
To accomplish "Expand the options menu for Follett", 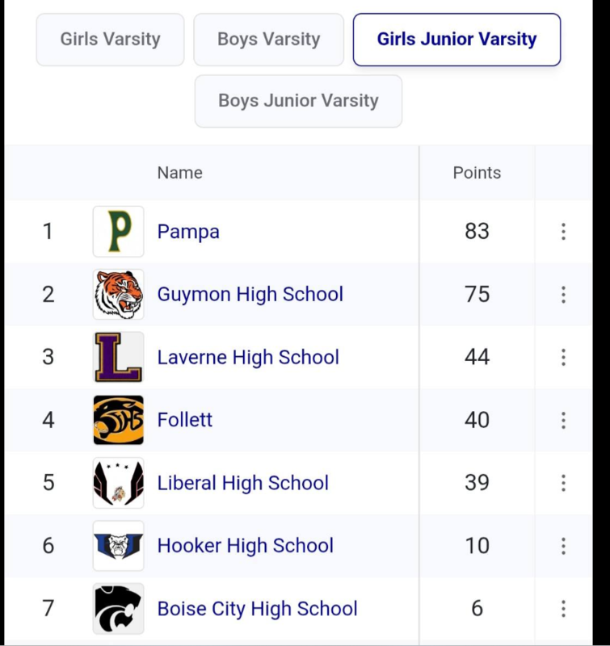I will 563,420.
